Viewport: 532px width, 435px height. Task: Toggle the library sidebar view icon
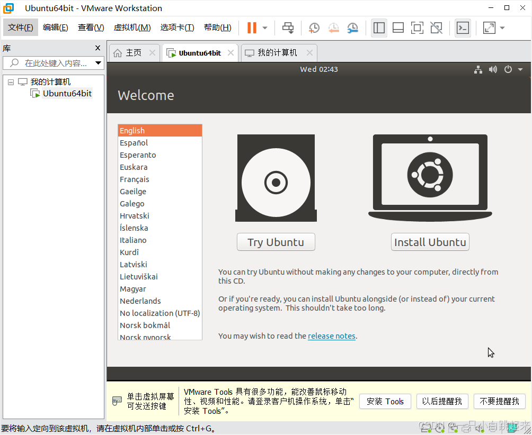point(379,28)
